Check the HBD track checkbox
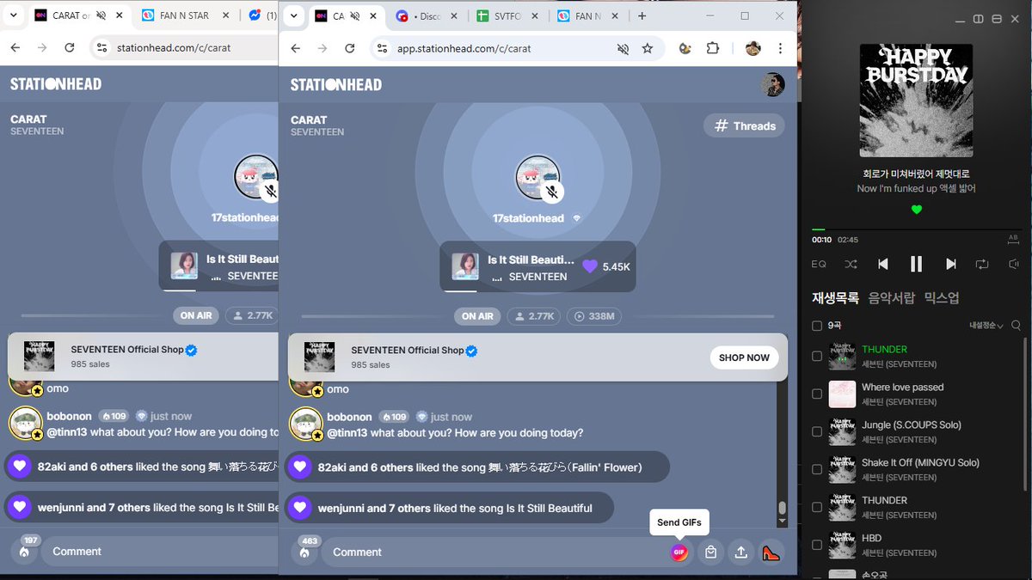 (817, 545)
